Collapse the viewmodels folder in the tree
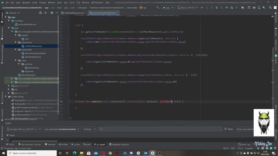The height and width of the screenshot is (156, 278). point(16,49)
